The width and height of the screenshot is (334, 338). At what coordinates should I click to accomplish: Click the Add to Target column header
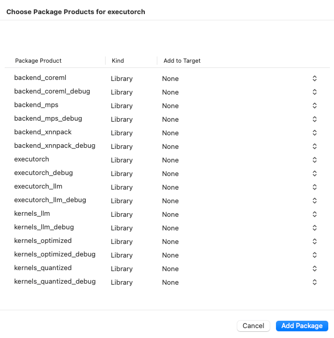click(x=182, y=61)
